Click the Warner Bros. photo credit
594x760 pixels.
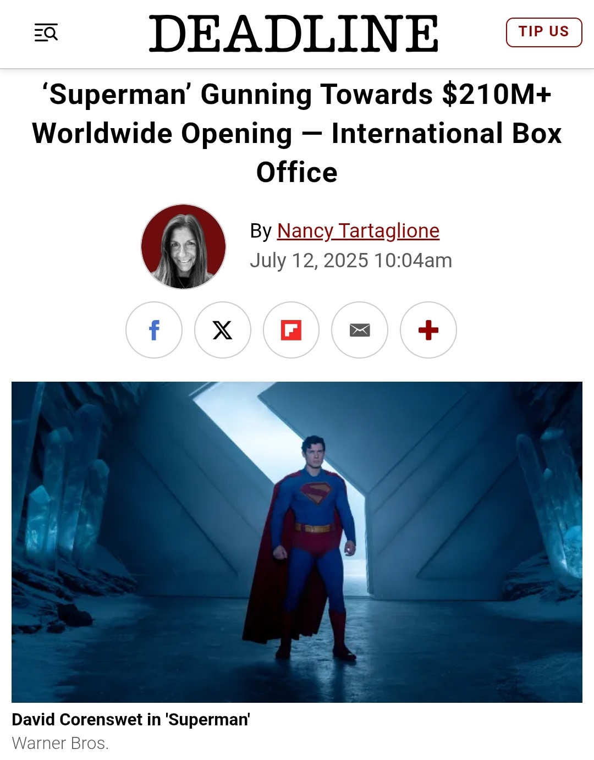point(61,743)
